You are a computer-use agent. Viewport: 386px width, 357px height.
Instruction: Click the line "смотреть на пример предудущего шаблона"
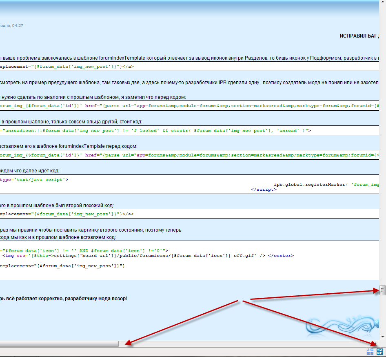[189, 83]
